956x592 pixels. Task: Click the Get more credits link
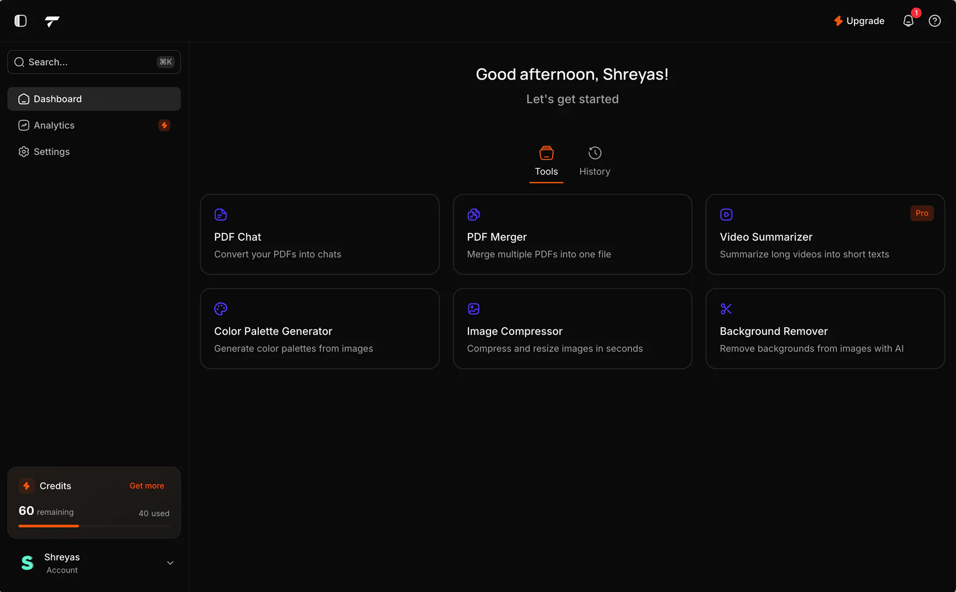(146, 486)
